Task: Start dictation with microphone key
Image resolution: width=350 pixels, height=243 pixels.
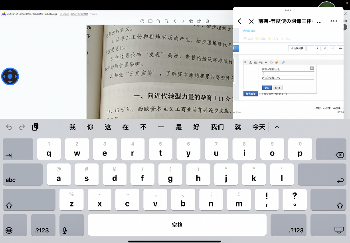Action: tap(72, 225)
